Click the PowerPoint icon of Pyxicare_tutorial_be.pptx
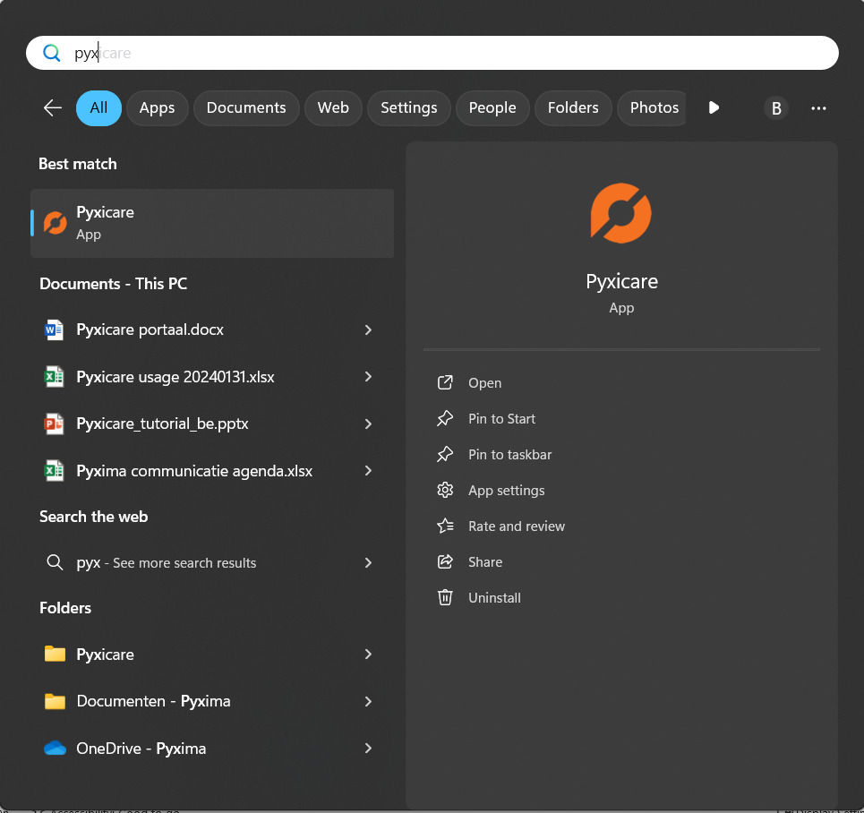Viewport: 864px width, 813px height. (x=54, y=424)
